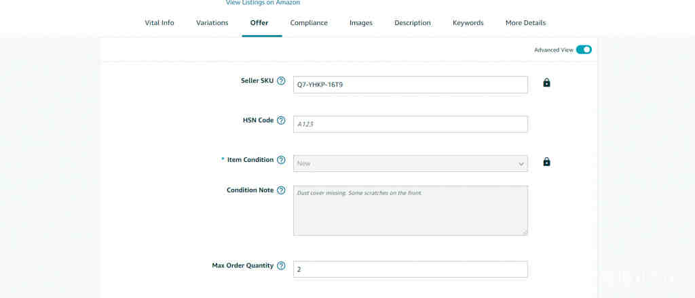Click the Condition Note help icon
The height and width of the screenshot is (298, 695).
point(281,190)
